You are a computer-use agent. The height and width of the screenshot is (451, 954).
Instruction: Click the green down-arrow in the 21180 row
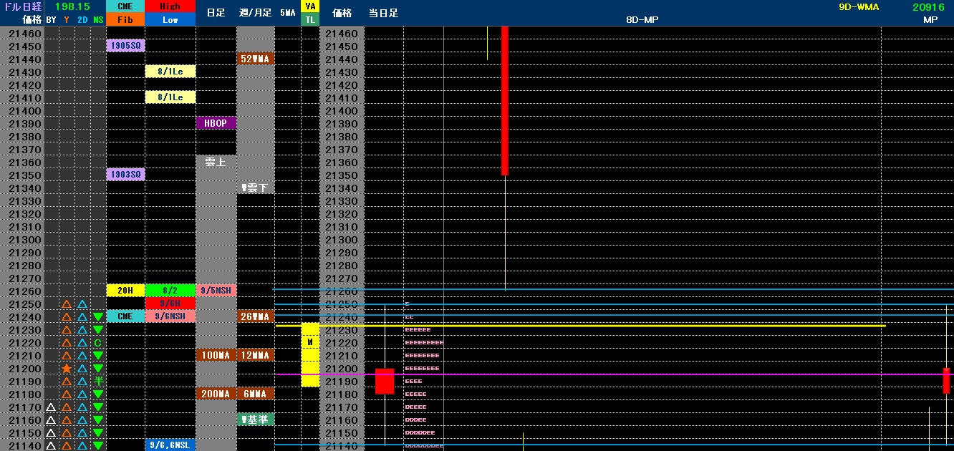tap(98, 394)
